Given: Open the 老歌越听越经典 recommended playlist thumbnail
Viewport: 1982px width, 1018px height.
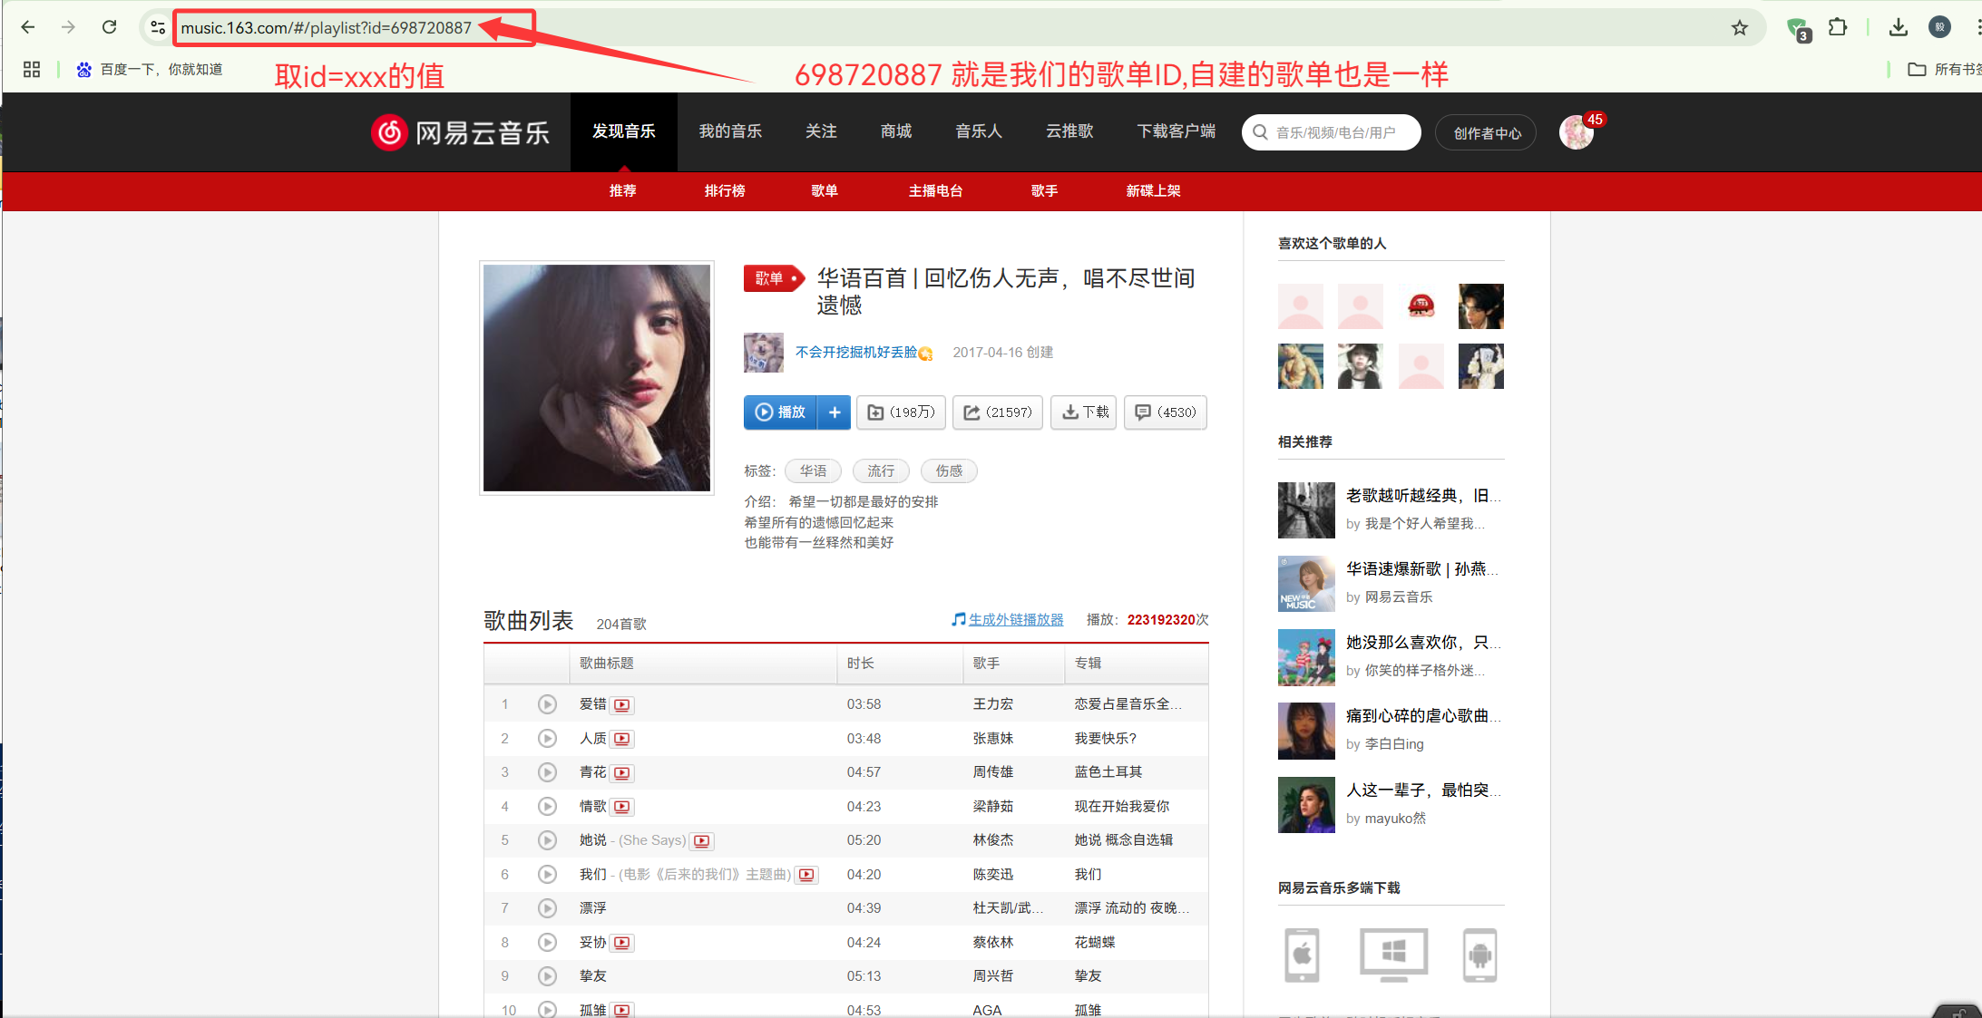Looking at the screenshot, I should pyautogui.click(x=1306, y=510).
